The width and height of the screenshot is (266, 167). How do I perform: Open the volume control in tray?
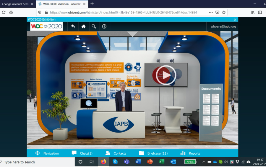[226, 162]
